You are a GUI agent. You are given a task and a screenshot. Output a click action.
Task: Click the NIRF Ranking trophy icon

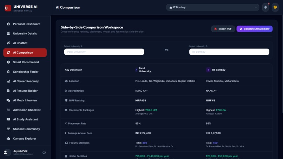[66, 100]
